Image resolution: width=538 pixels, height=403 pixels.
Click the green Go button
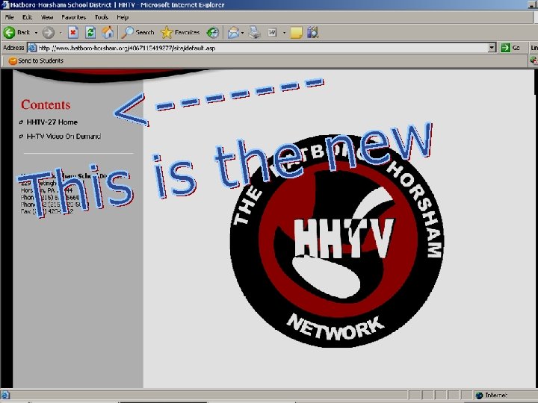510,48
